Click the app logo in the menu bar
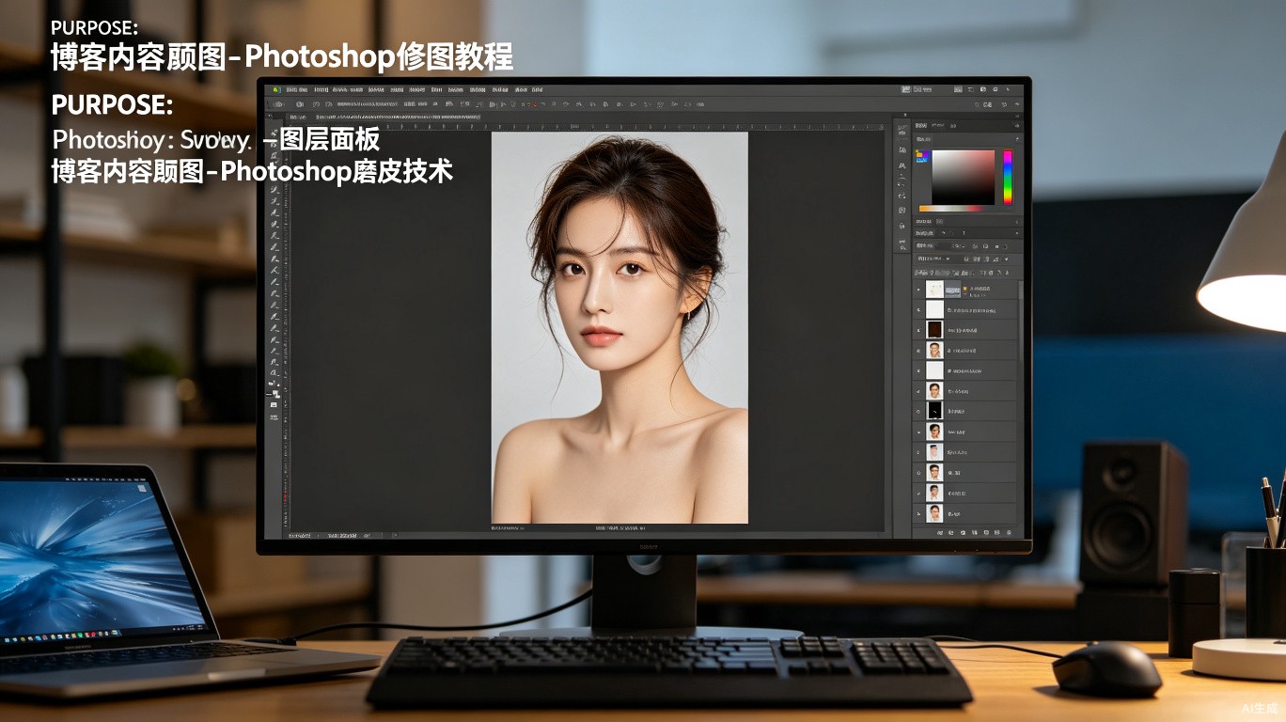Viewport: 1286px width, 722px height. 276,90
